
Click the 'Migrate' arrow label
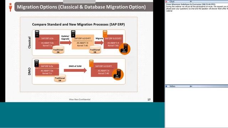click(99, 38)
